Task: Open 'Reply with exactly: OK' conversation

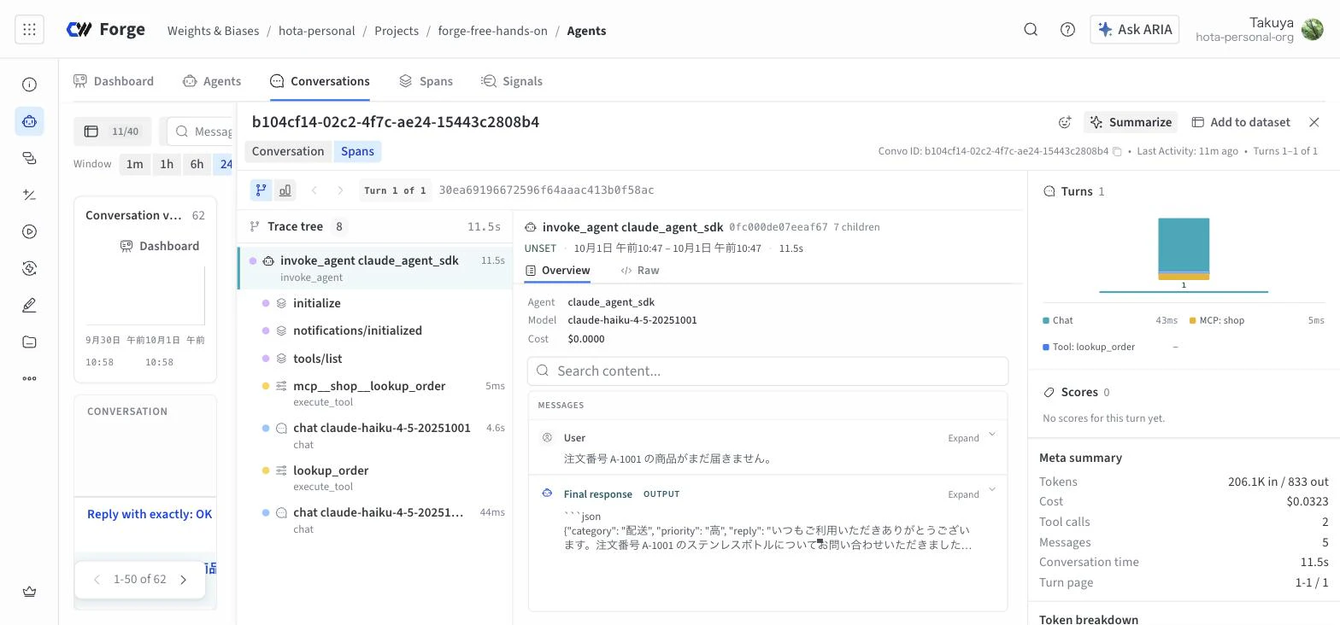Action: 150,514
